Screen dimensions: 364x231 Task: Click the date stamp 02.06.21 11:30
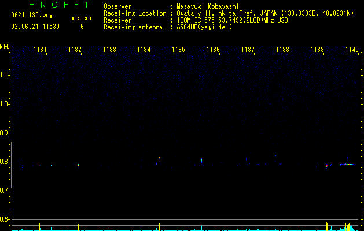(35, 27)
